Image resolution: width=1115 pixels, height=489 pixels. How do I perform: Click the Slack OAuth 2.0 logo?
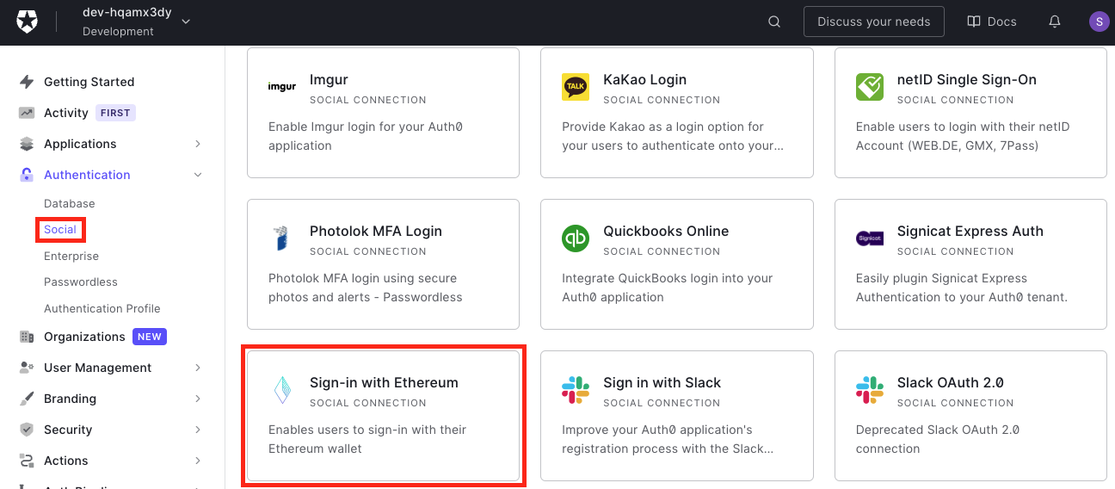(x=870, y=390)
